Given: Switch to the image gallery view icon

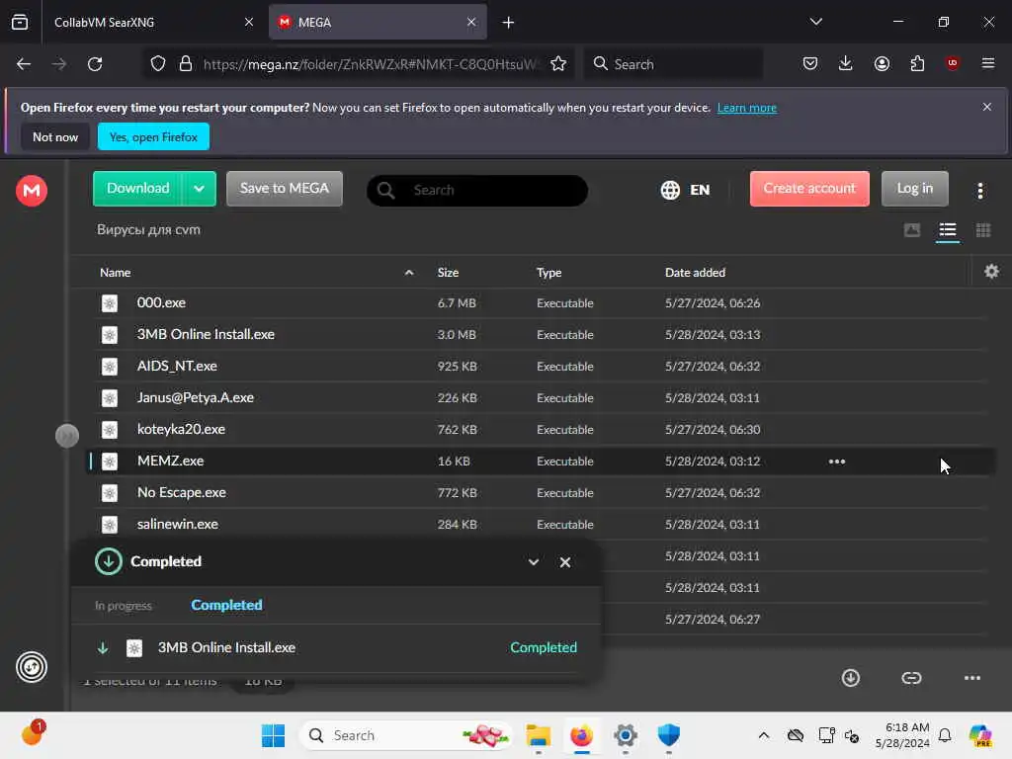Looking at the screenshot, I should click(x=911, y=230).
